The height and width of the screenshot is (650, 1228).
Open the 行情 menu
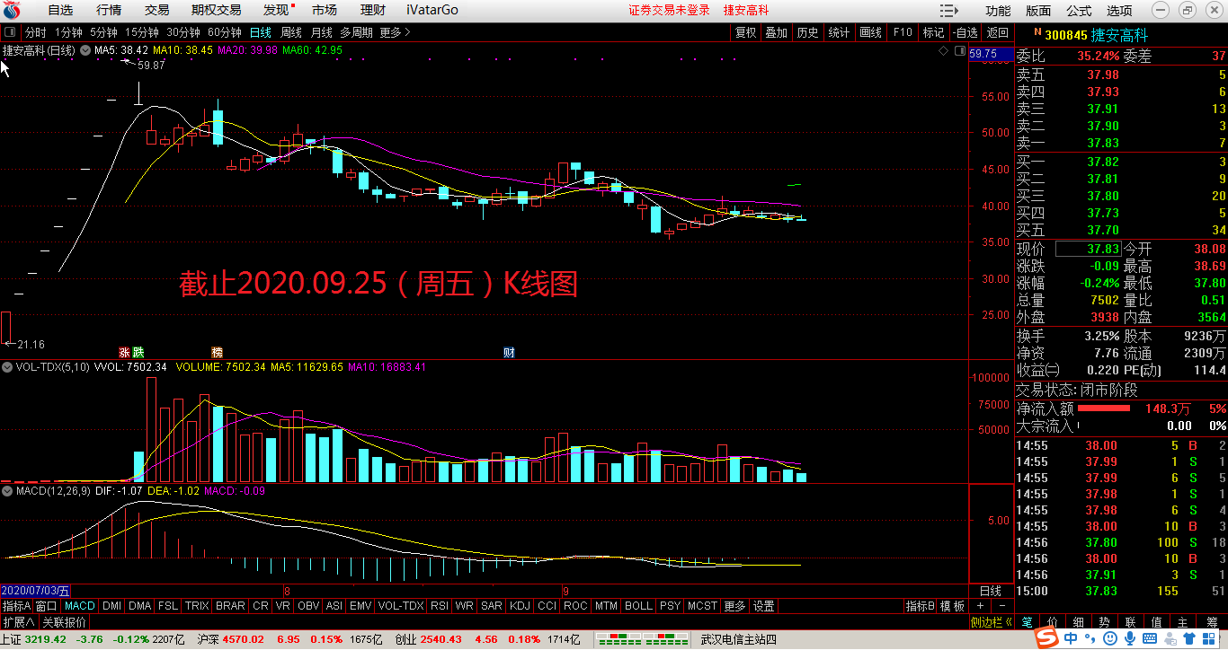pos(109,10)
